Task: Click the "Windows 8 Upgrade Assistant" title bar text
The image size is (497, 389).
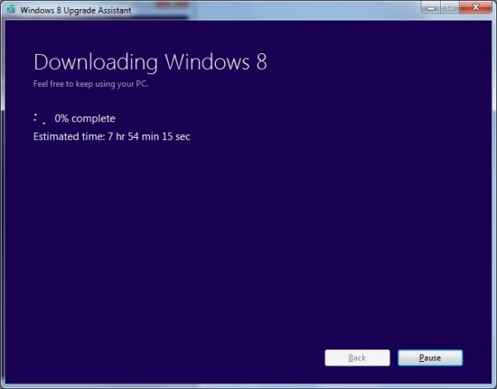Action: (x=75, y=10)
